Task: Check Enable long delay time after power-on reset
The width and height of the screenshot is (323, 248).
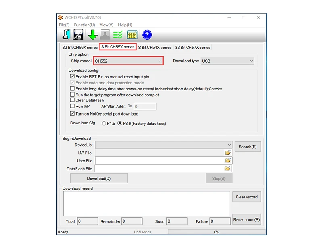Action: click(x=72, y=88)
